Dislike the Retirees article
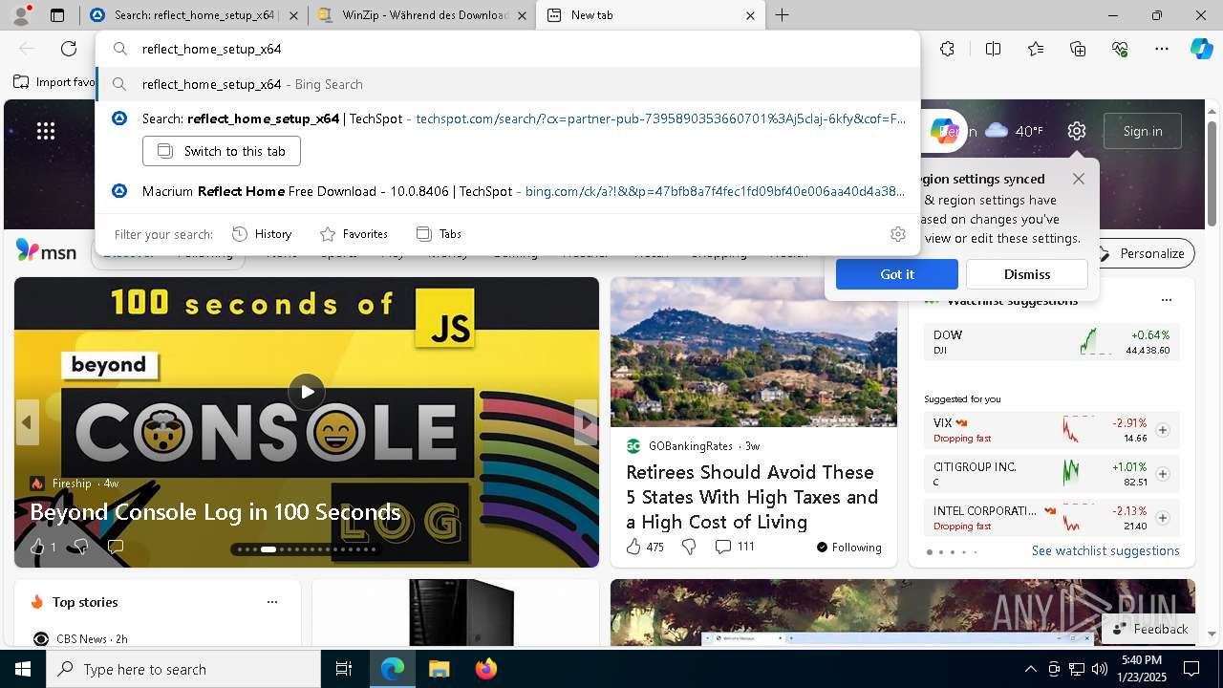This screenshot has height=688, width=1223. tap(689, 547)
